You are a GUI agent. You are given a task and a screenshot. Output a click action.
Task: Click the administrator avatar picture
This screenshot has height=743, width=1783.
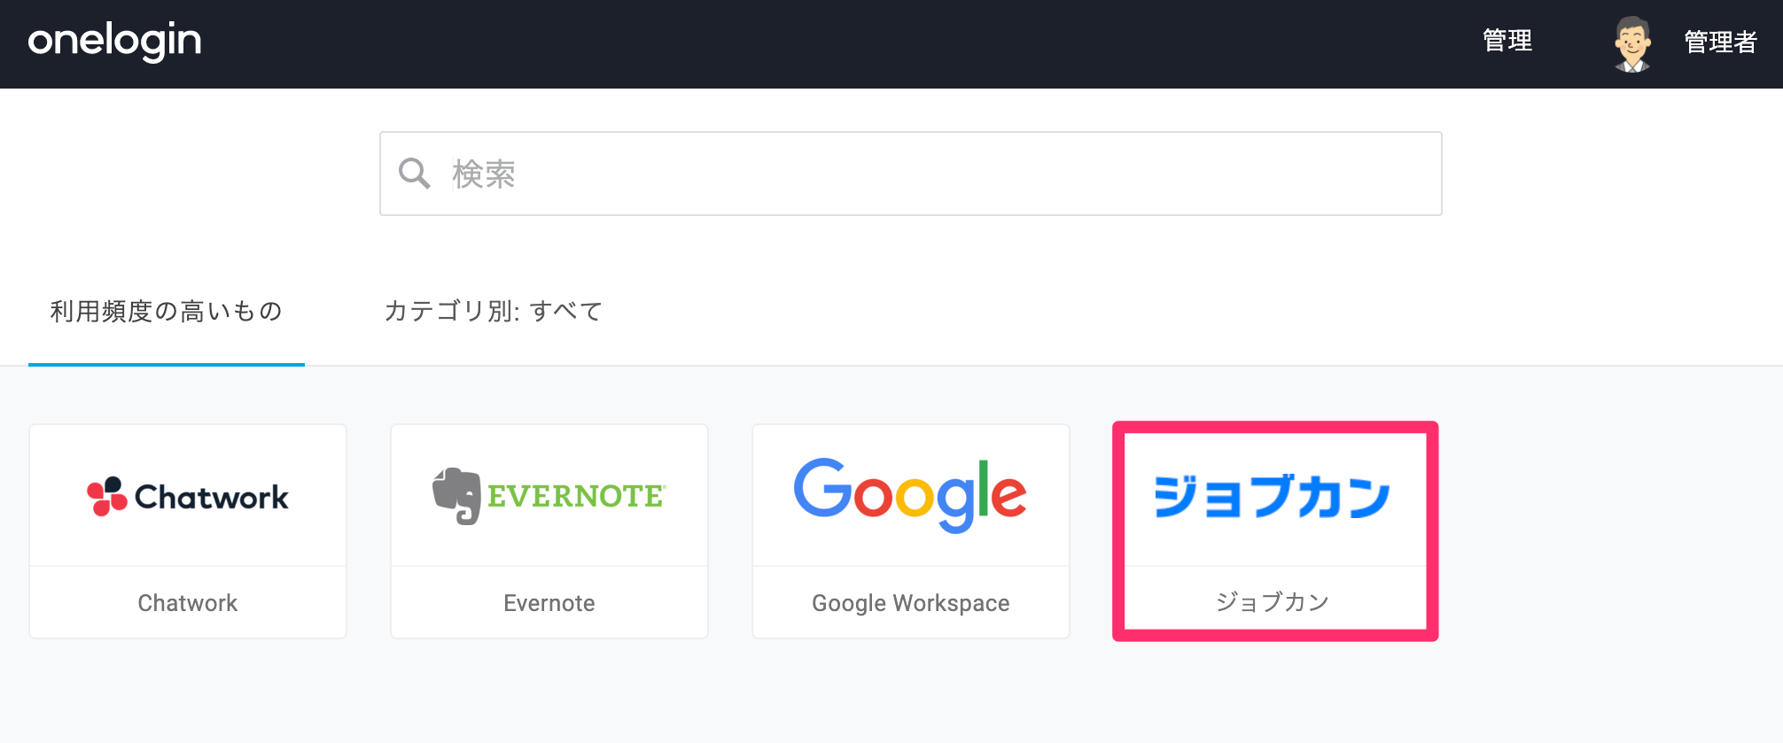1632,43
